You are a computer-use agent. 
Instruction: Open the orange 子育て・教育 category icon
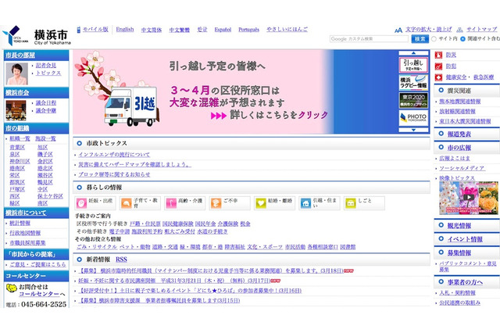coord(127,203)
